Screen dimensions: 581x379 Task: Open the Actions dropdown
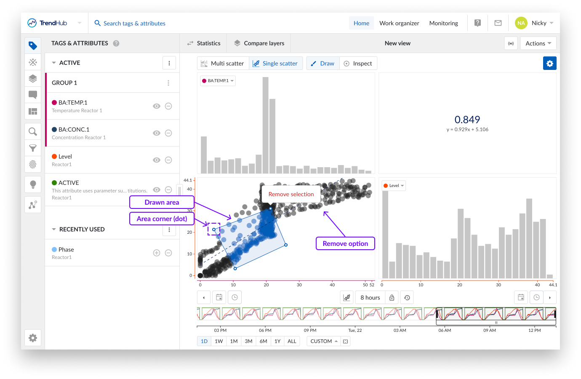click(538, 43)
